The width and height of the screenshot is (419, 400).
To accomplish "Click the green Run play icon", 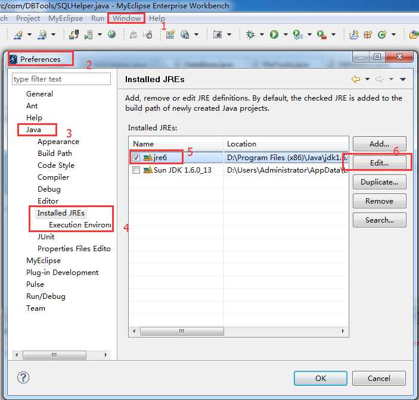I will 274,35.
